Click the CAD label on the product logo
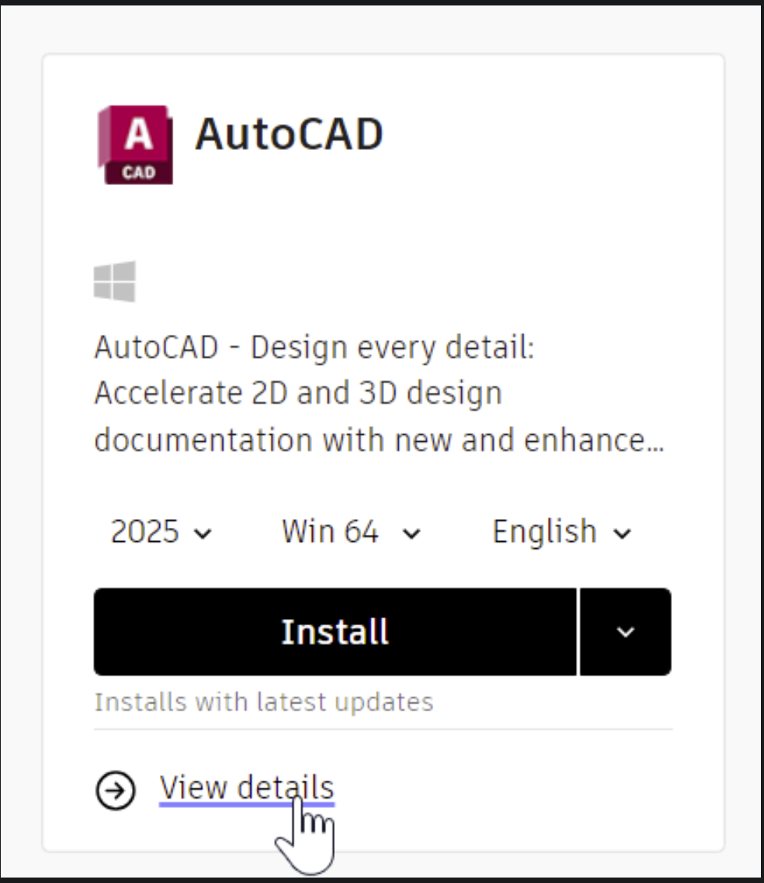 tap(138, 173)
